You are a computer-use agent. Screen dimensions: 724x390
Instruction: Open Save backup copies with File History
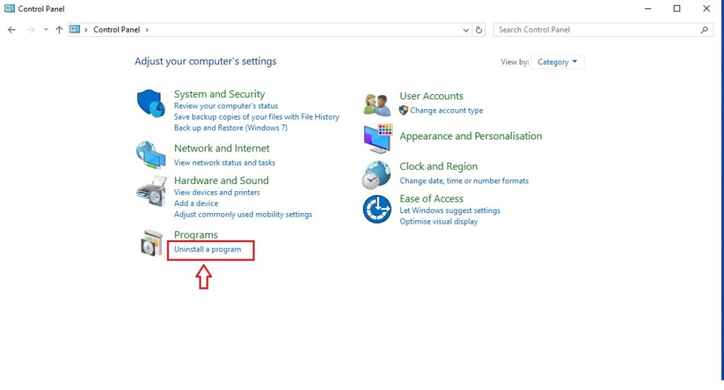pos(256,117)
